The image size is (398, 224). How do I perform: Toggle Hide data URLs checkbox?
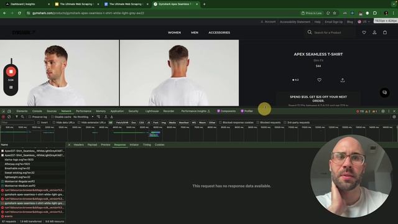pos(54,123)
